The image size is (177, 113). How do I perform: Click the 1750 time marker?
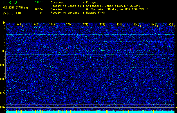pos(170,24)
